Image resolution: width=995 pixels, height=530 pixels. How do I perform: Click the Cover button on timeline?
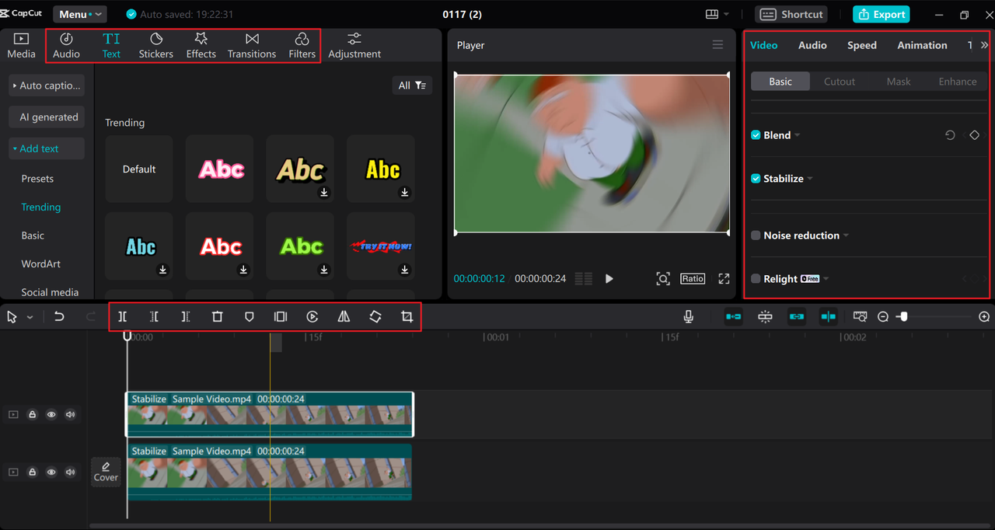coord(106,472)
